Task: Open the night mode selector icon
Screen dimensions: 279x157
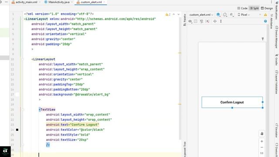Action: point(231,15)
